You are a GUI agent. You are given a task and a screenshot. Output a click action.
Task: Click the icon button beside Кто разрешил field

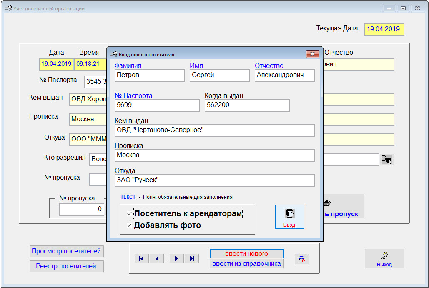click(387, 159)
